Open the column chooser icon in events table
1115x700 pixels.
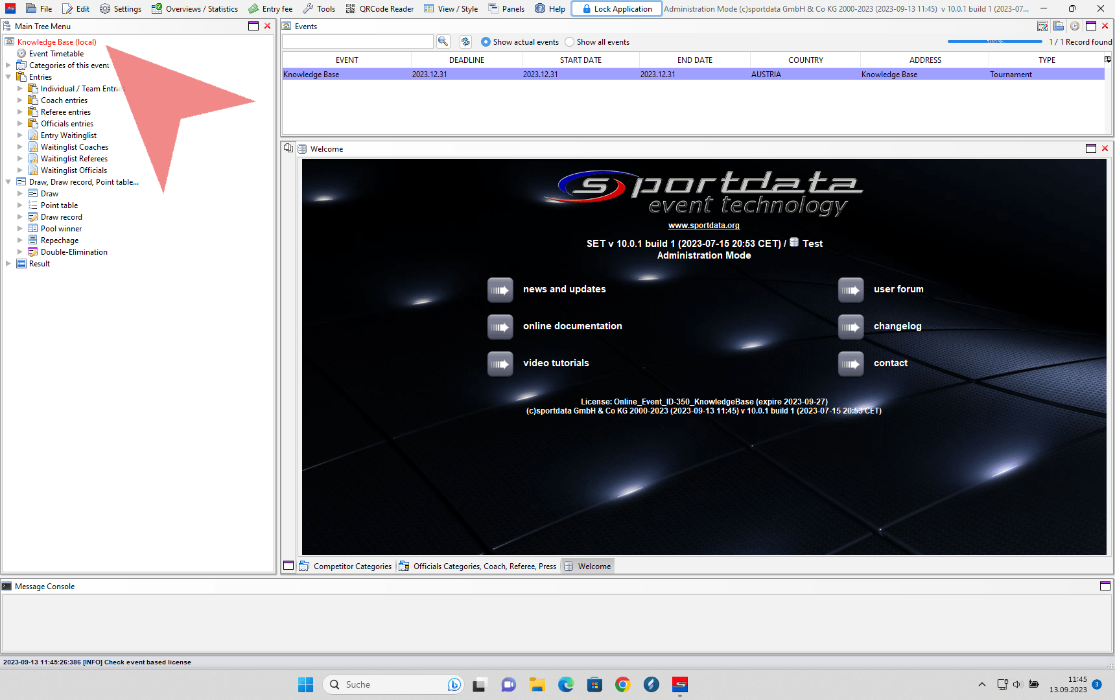[x=1107, y=60]
